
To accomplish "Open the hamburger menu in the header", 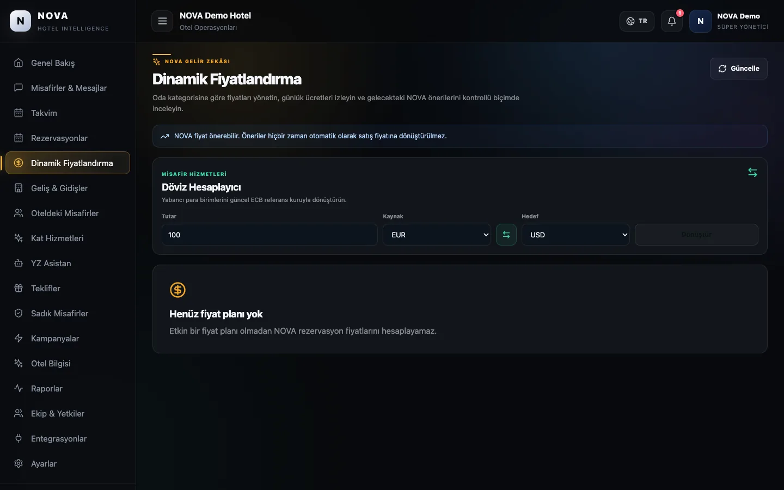I will [x=162, y=21].
